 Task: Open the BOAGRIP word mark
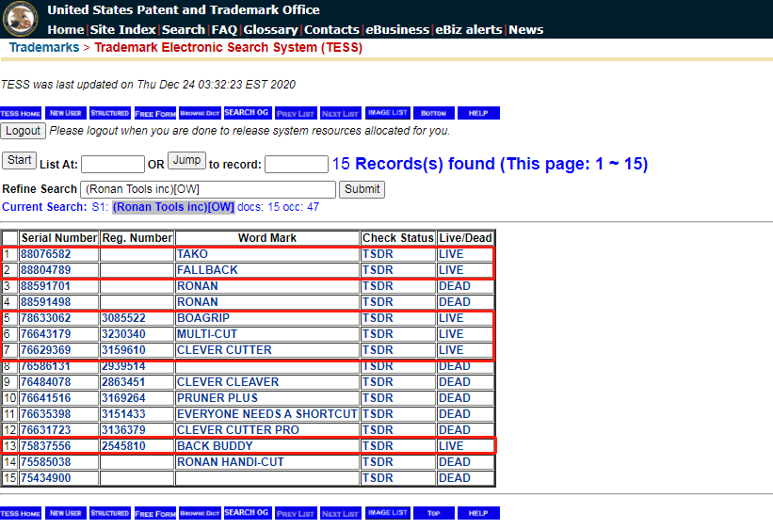point(203,318)
